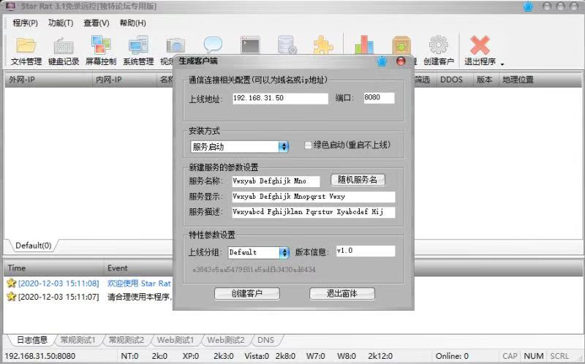The width and height of the screenshot is (585, 364).
Task: Click star icon of 15:11:07 log row
Action: (x=11, y=297)
